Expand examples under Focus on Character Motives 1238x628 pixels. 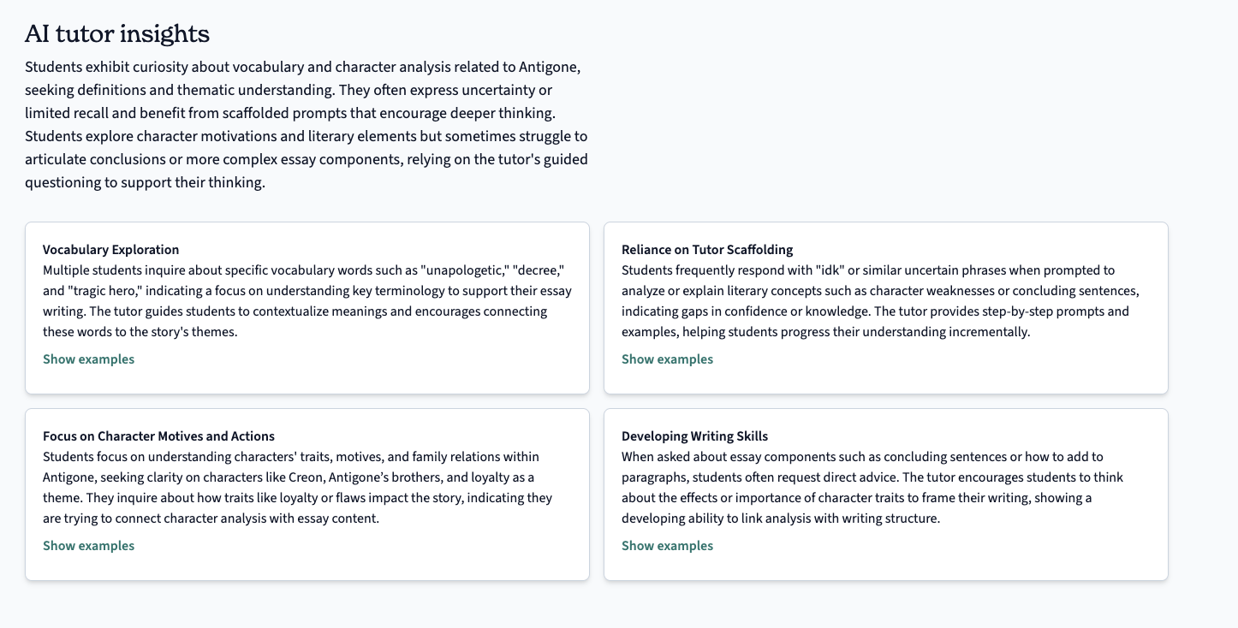click(x=88, y=546)
